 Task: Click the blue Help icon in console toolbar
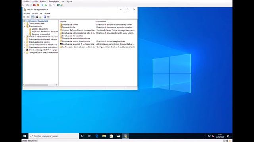click(44, 17)
